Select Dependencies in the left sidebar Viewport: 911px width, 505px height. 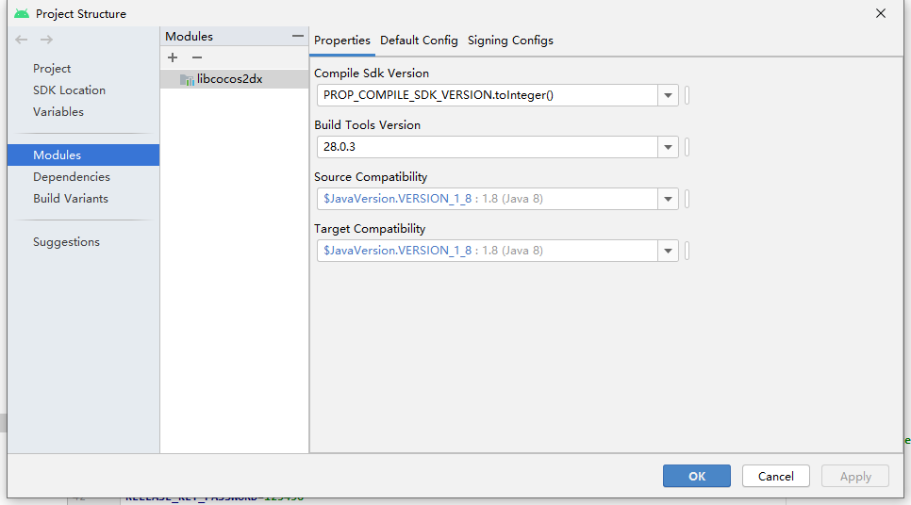72,177
